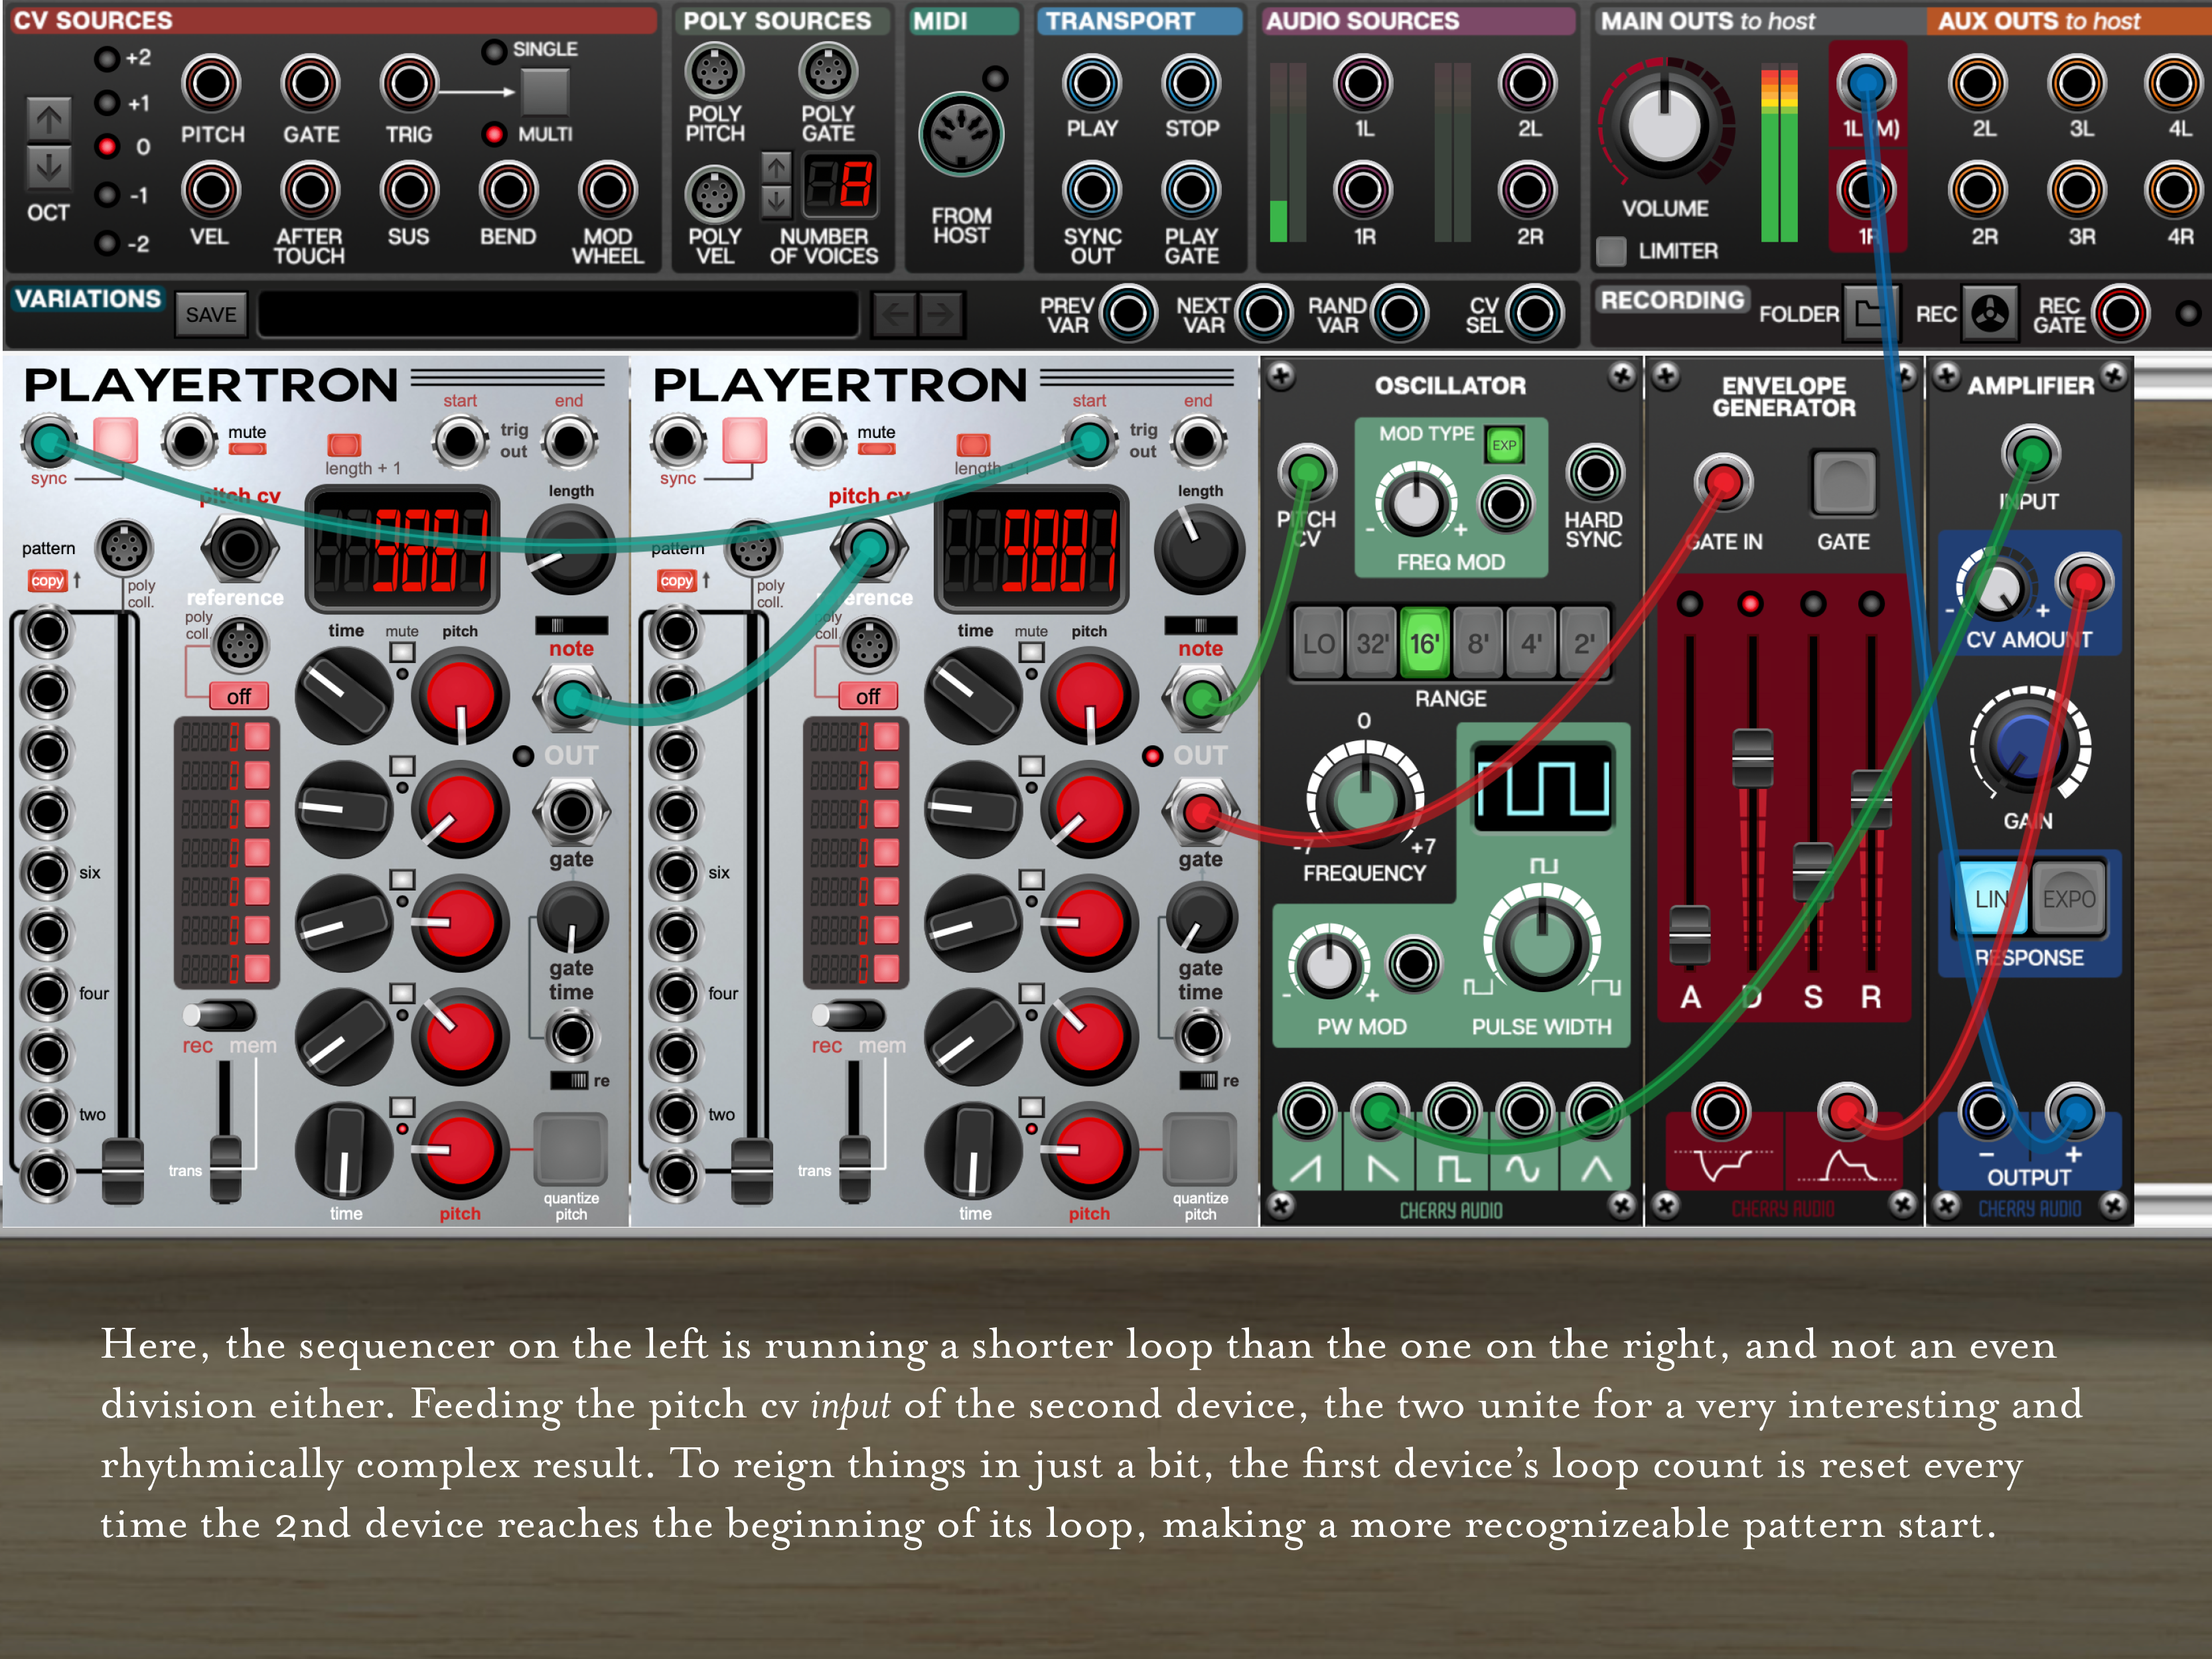This screenshot has height=1659, width=2212.
Task: Select the 8' oscillator range
Action: (1477, 643)
